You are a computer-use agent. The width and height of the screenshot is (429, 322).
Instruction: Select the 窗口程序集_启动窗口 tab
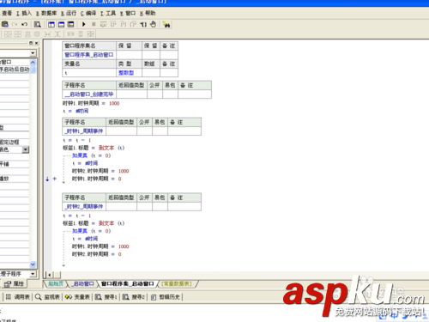click(x=127, y=283)
